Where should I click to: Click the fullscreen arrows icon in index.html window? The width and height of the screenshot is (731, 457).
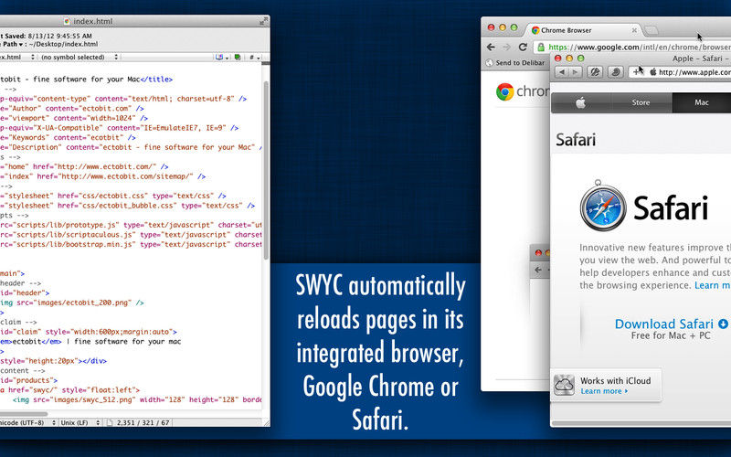tap(264, 21)
